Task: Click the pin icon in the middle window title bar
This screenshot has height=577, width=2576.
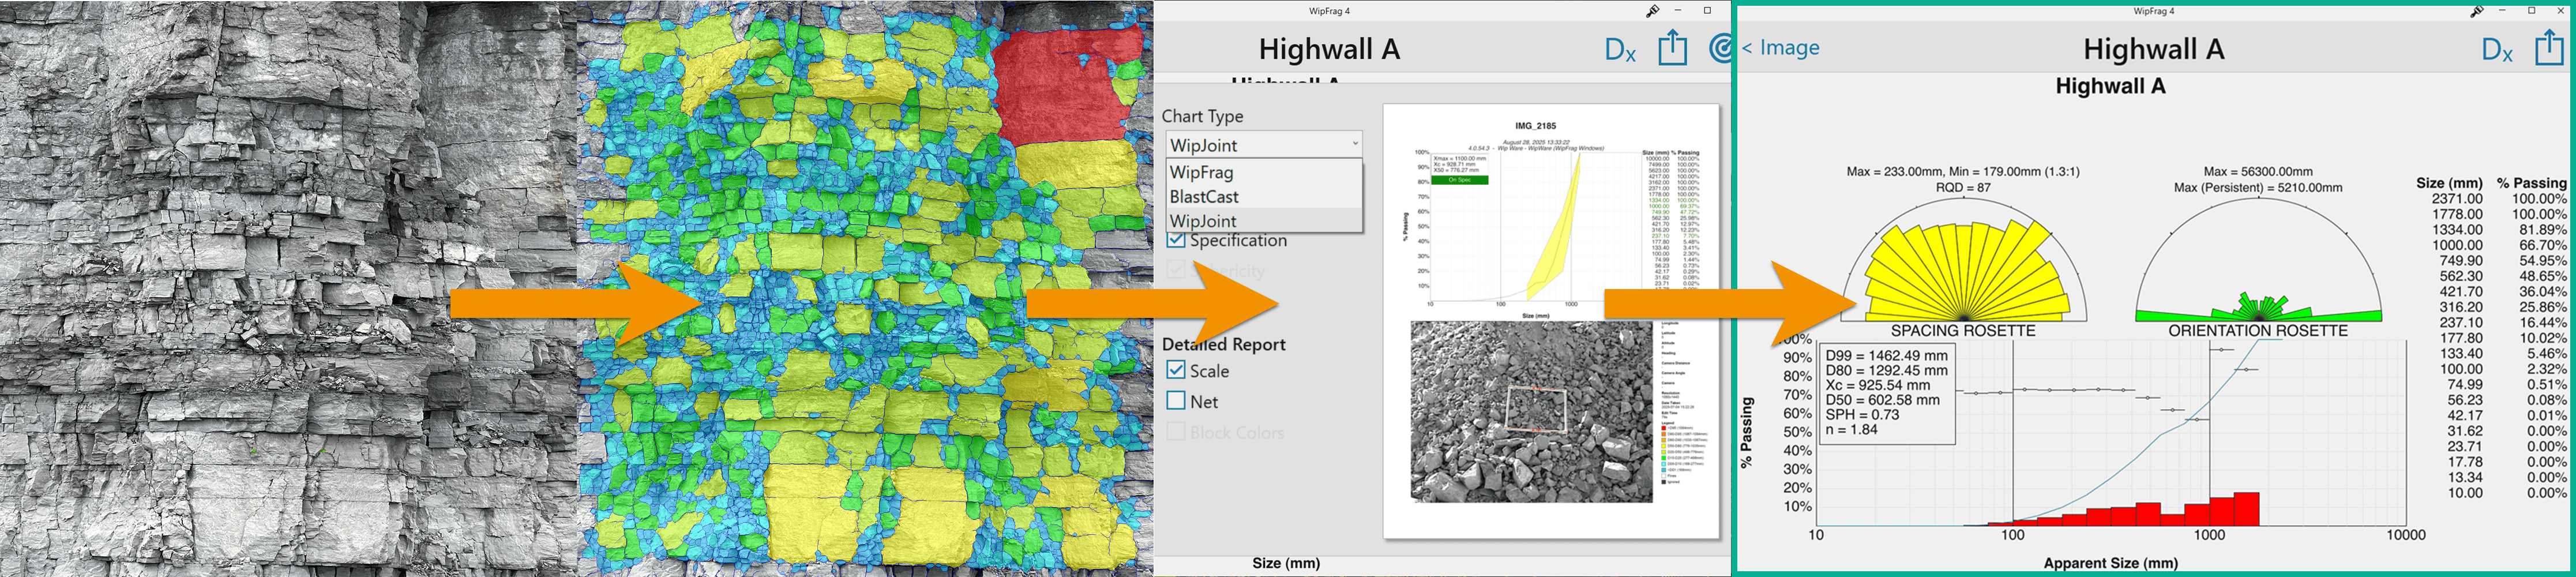Action: pos(1652,11)
